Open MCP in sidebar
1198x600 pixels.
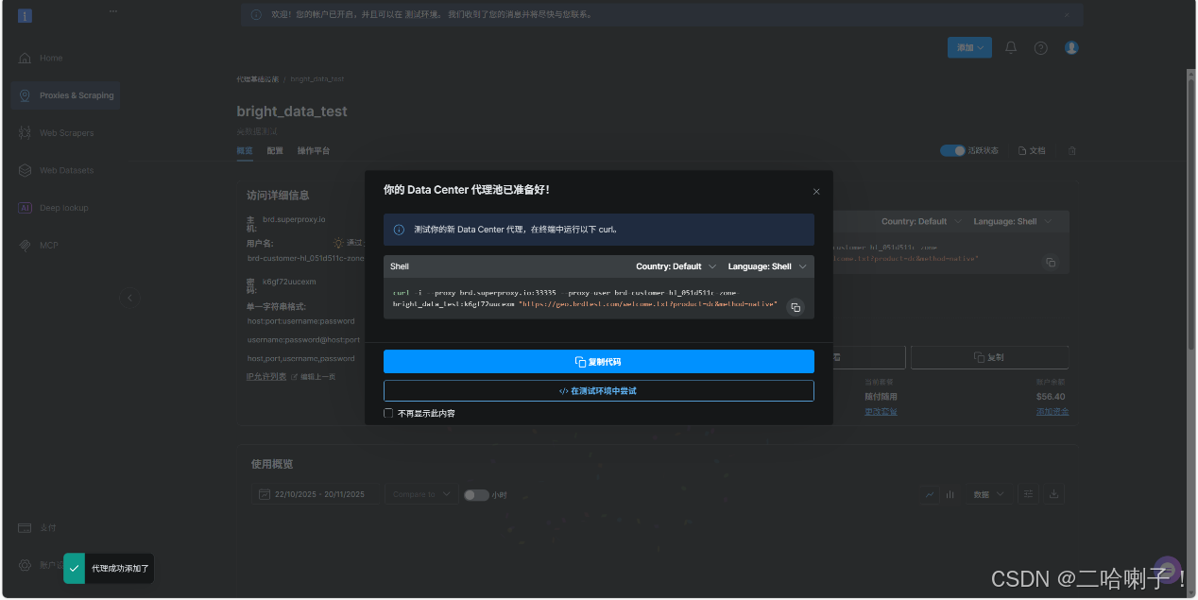point(66,246)
